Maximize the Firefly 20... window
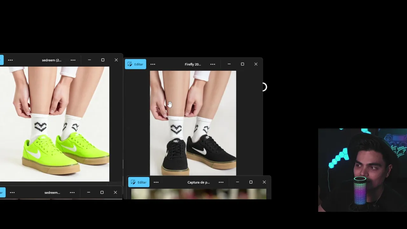The image size is (407, 229). [x=242, y=64]
